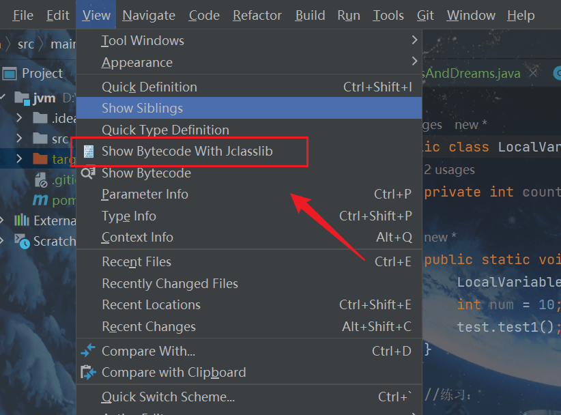Click the Compare with Clipboard icon

(x=88, y=373)
